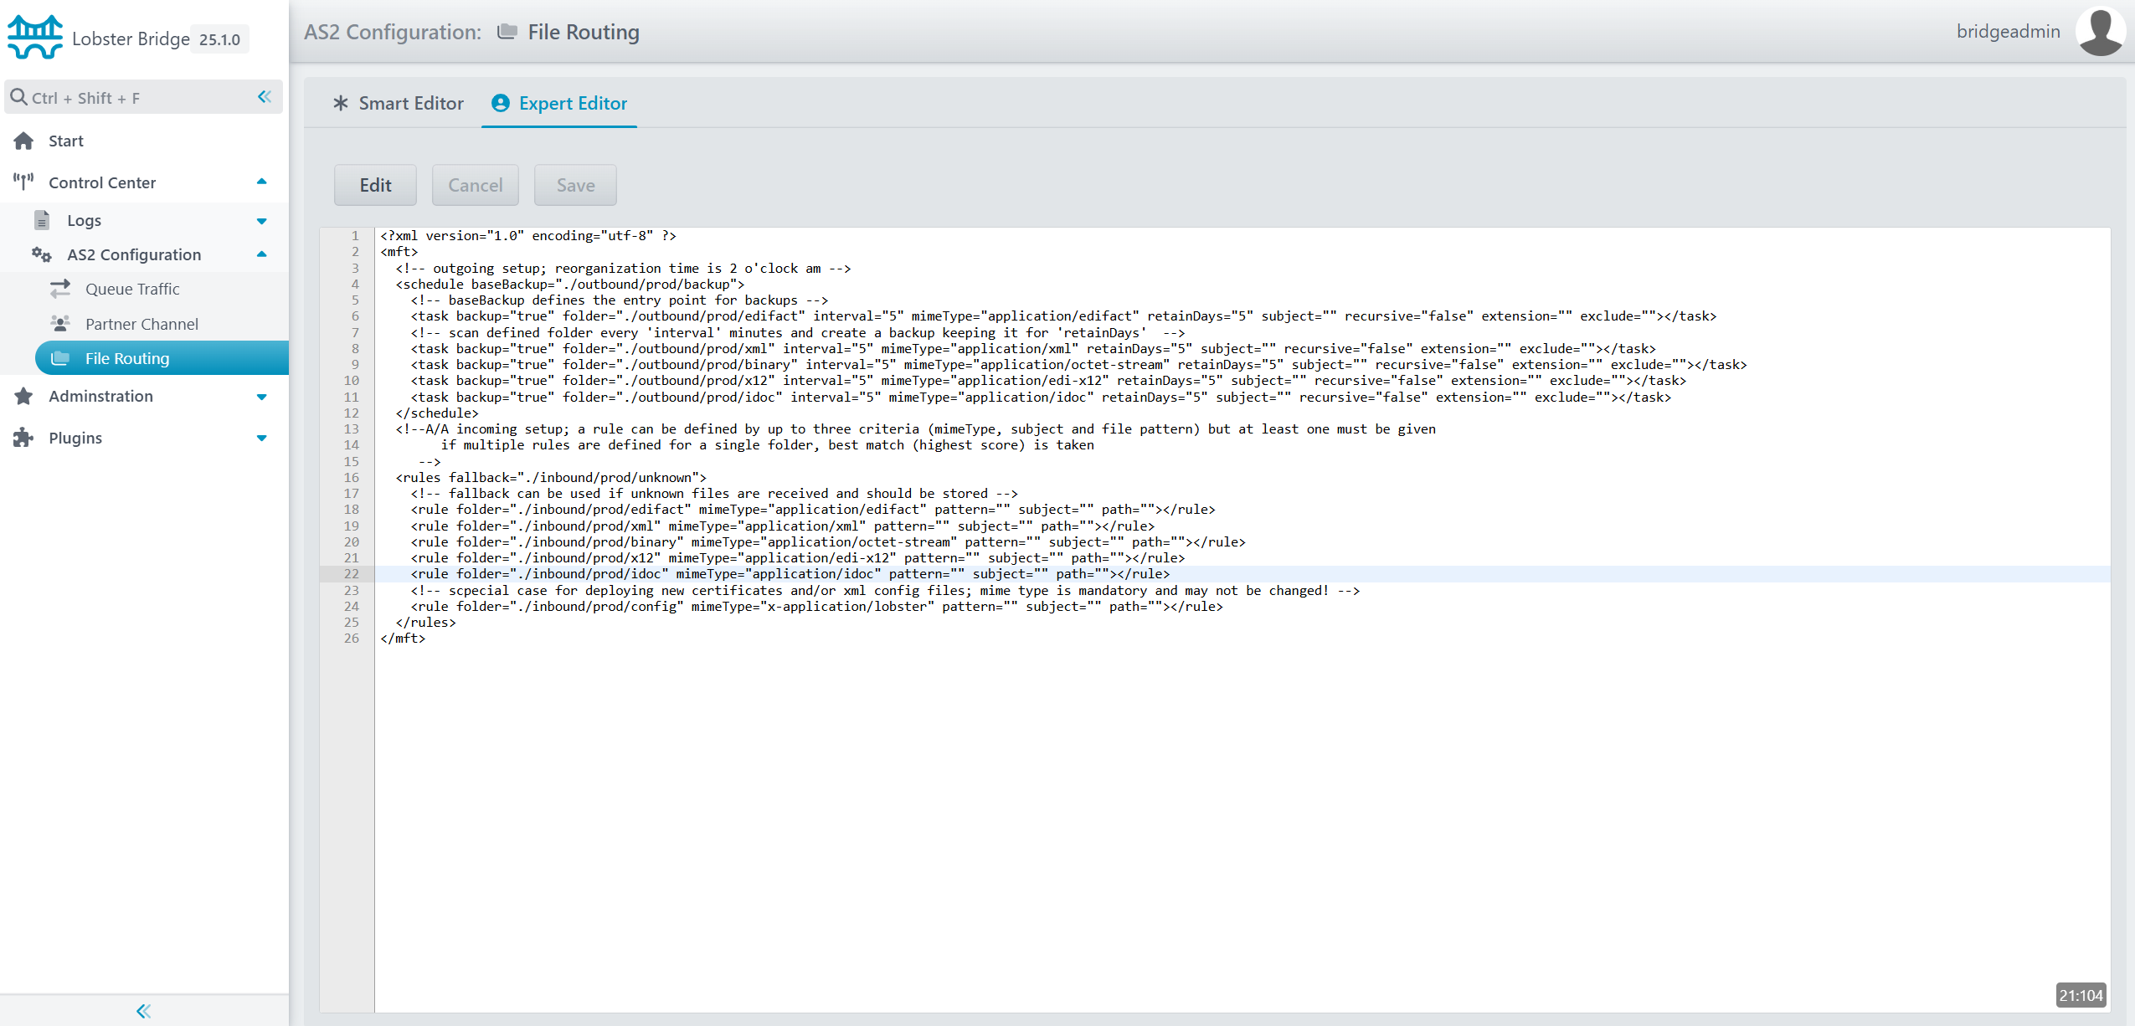Click the Plugins puzzle piece icon
Screen dimensions: 2135x1026
pyautogui.click(x=23, y=438)
